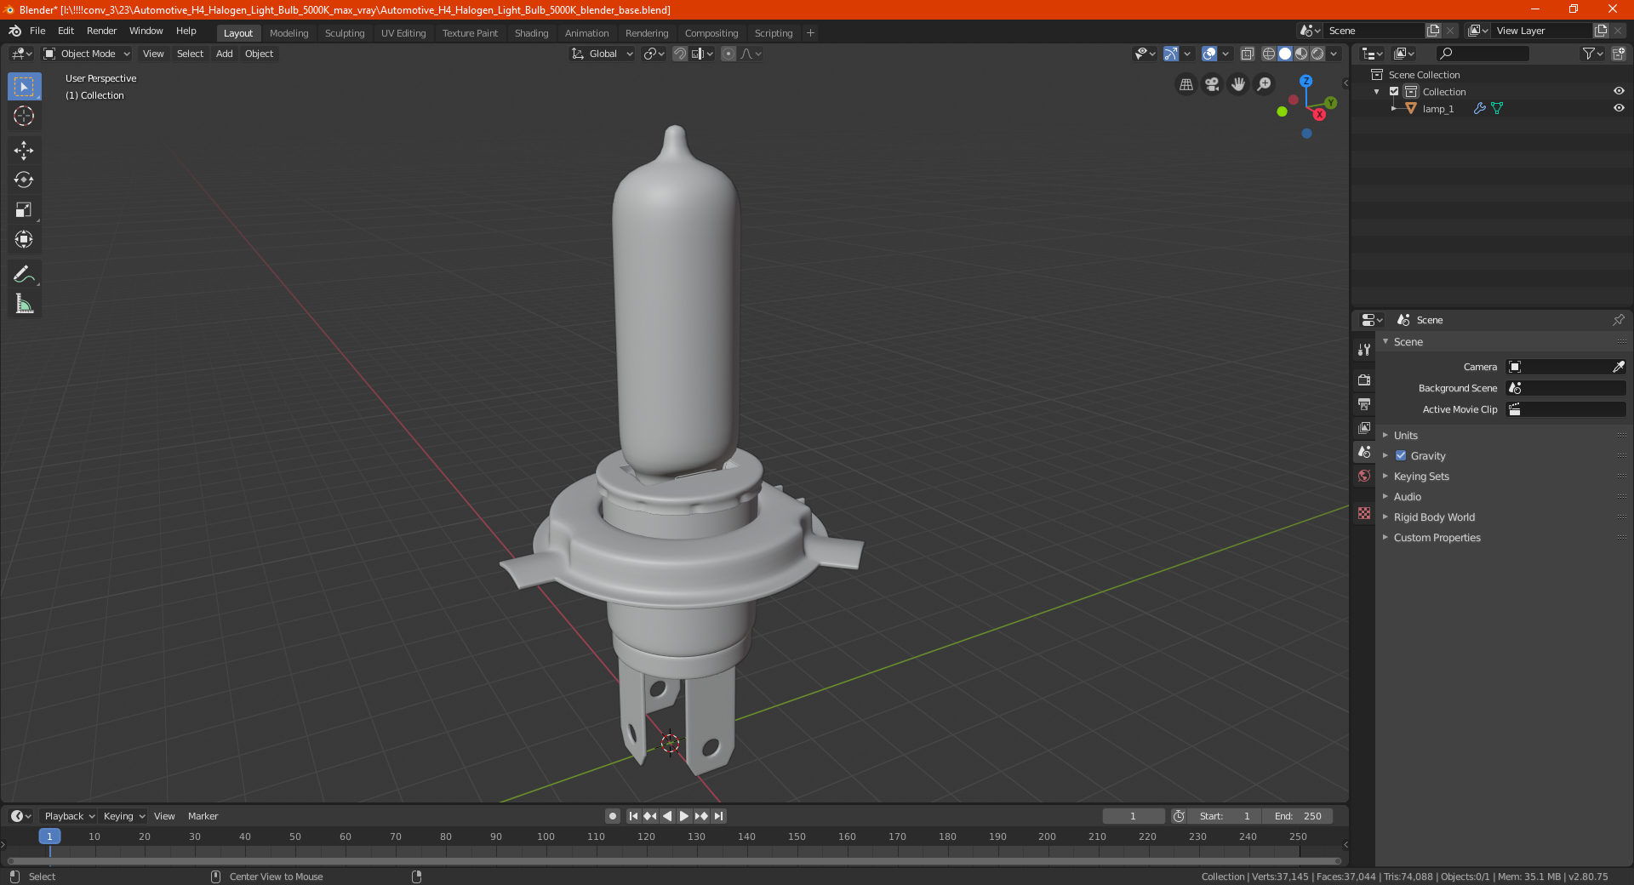Open Render properties tab
The image size is (1634, 885).
pos(1364,380)
